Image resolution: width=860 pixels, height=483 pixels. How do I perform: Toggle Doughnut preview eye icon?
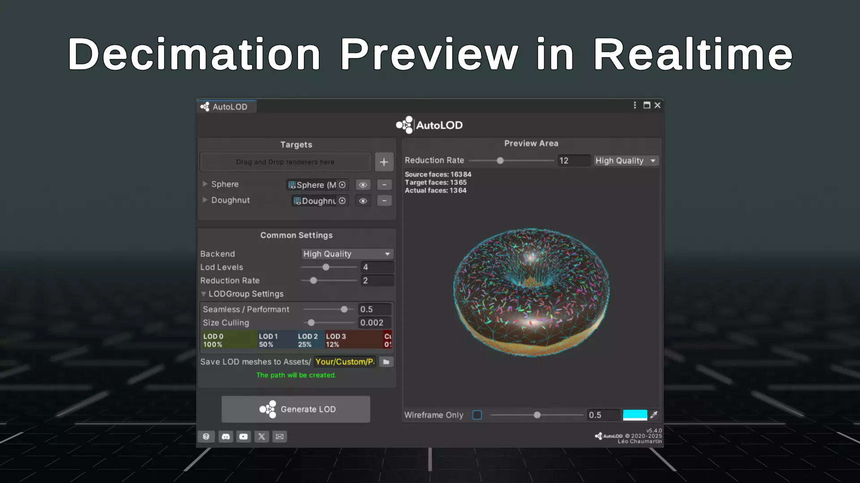click(x=363, y=201)
